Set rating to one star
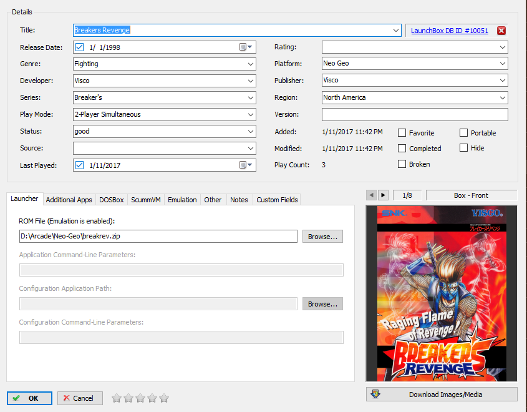The image size is (527, 412). [116, 398]
